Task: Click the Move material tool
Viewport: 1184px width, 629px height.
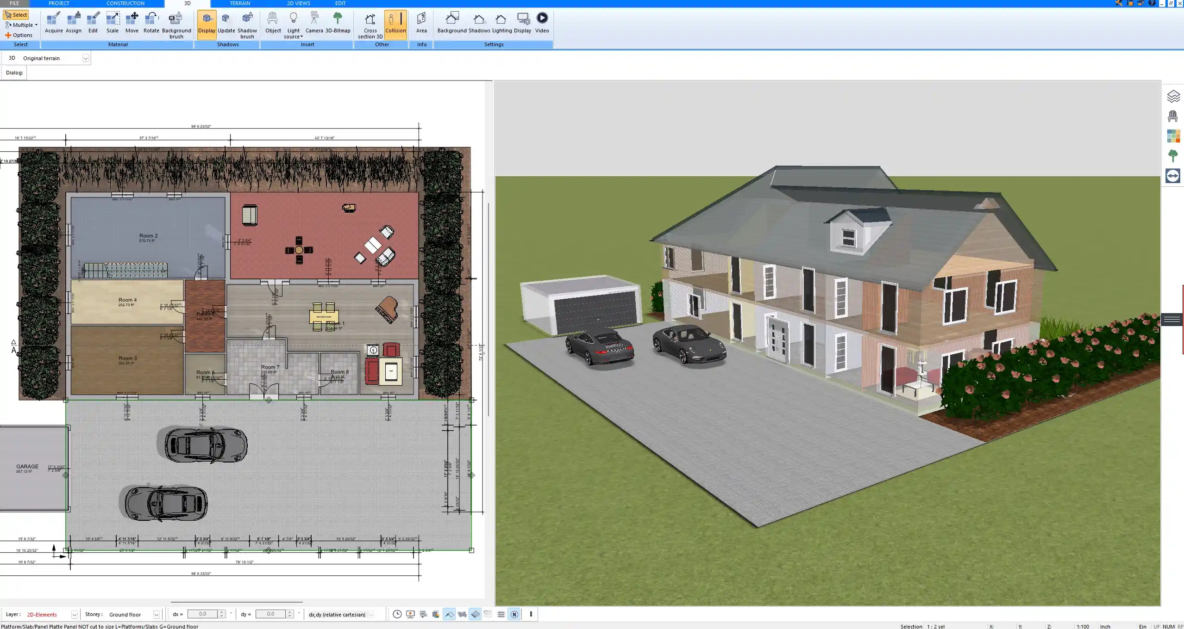Action: pos(132,23)
